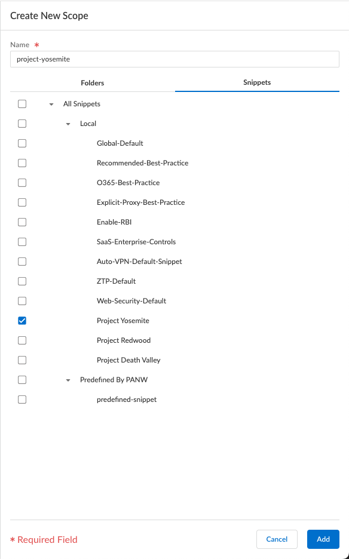349x559 pixels.
Task: Select the O365-Best-Practice tree item label
Action: (128, 183)
